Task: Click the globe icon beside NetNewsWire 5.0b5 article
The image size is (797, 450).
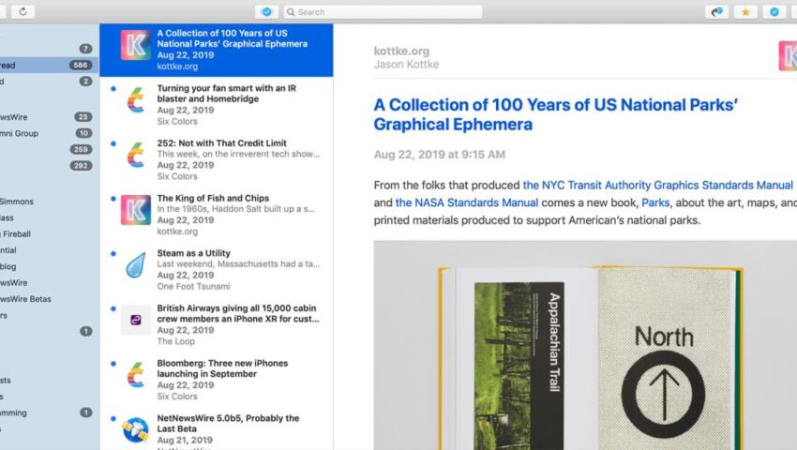Action: tap(136, 429)
